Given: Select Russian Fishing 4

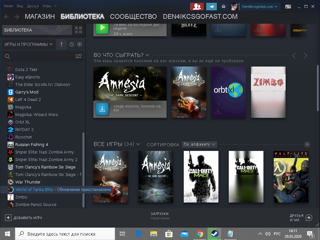Looking at the screenshot, I should coord(32,144).
